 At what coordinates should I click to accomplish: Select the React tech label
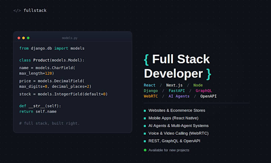coord(149,85)
